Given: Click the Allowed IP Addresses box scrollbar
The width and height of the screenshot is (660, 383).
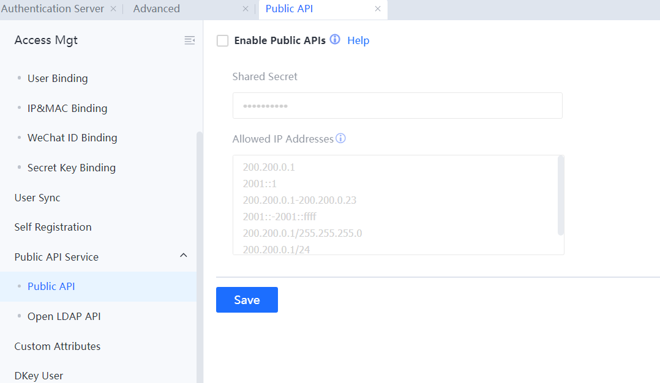Looking at the screenshot, I should click(x=561, y=196).
